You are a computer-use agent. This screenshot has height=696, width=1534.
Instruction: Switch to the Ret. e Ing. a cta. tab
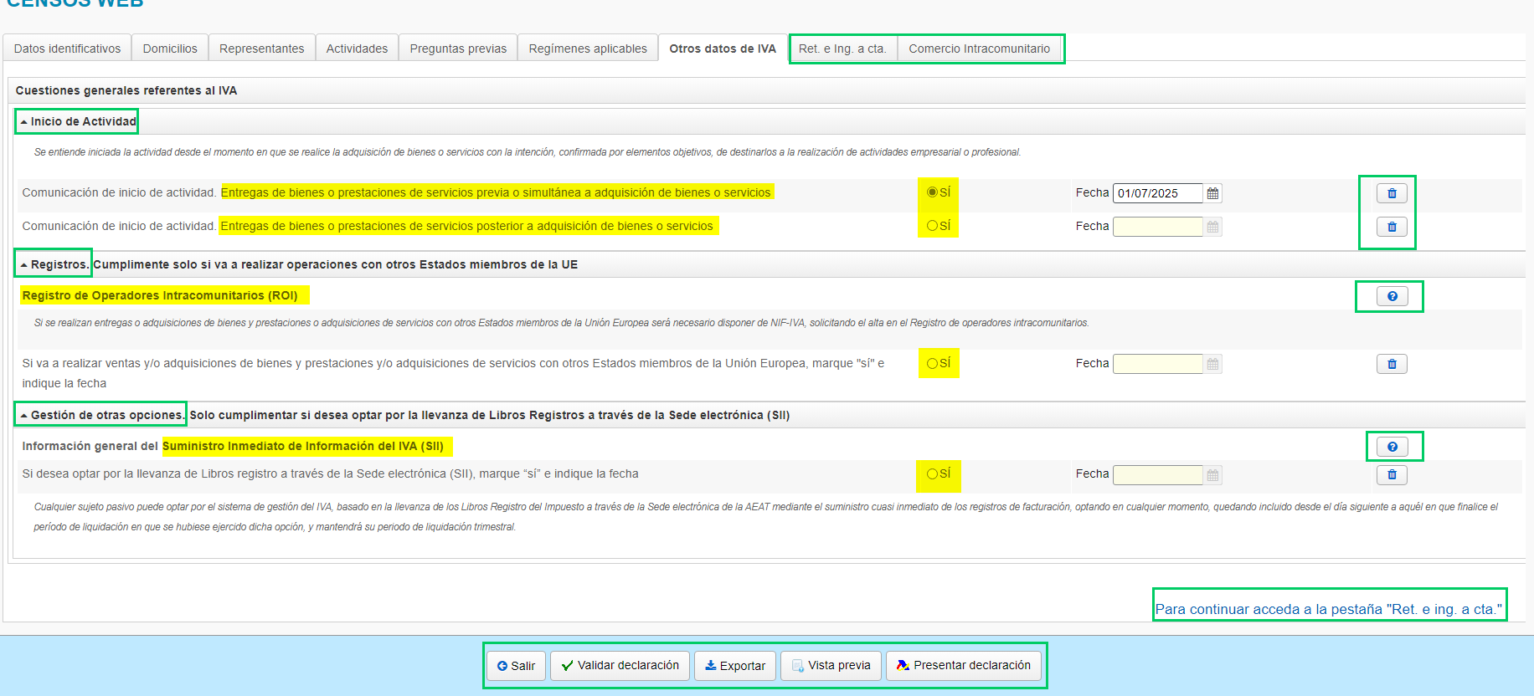point(842,49)
